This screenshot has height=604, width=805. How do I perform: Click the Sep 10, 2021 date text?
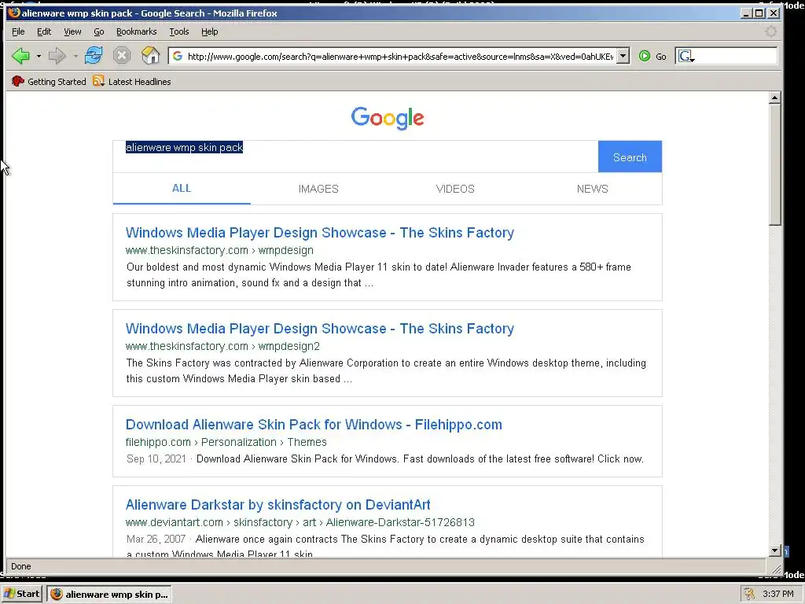pyautogui.click(x=156, y=459)
